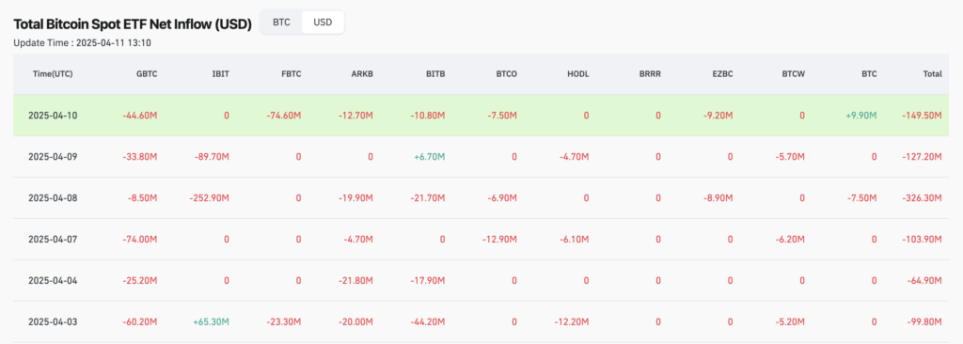Click the -12.90M BTCO cell
This screenshot has width=963, height=344.
point(499,239)
